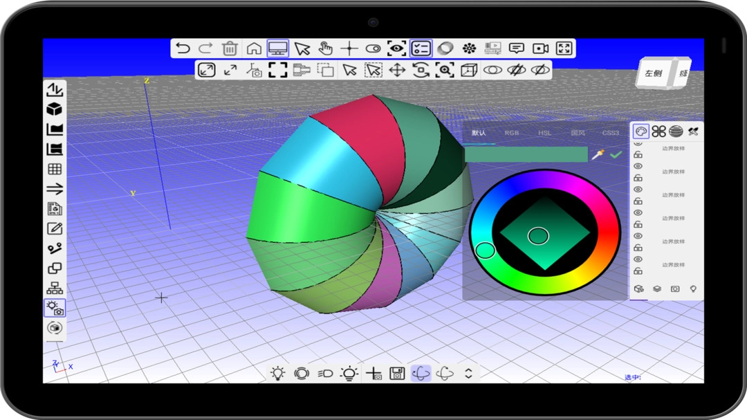
Task: Open the hierarchy tree icon in left sidebar
Action: click(54, 289)
